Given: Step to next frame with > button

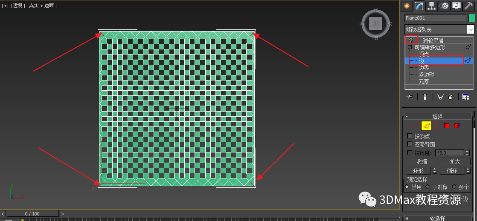Looking at the screenshot, I should pos(62,214).
